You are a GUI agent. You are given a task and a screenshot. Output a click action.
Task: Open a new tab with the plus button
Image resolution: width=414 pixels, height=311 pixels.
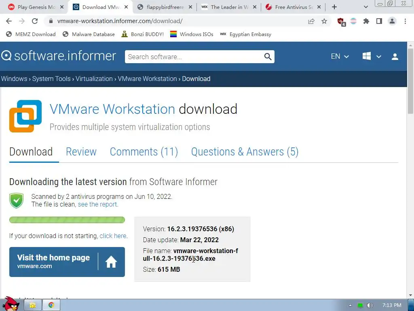334,7
